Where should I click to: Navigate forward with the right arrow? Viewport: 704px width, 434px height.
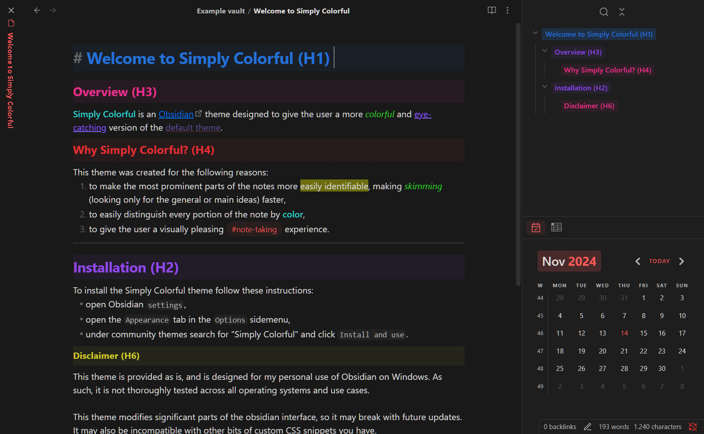[x=53, y=10]
